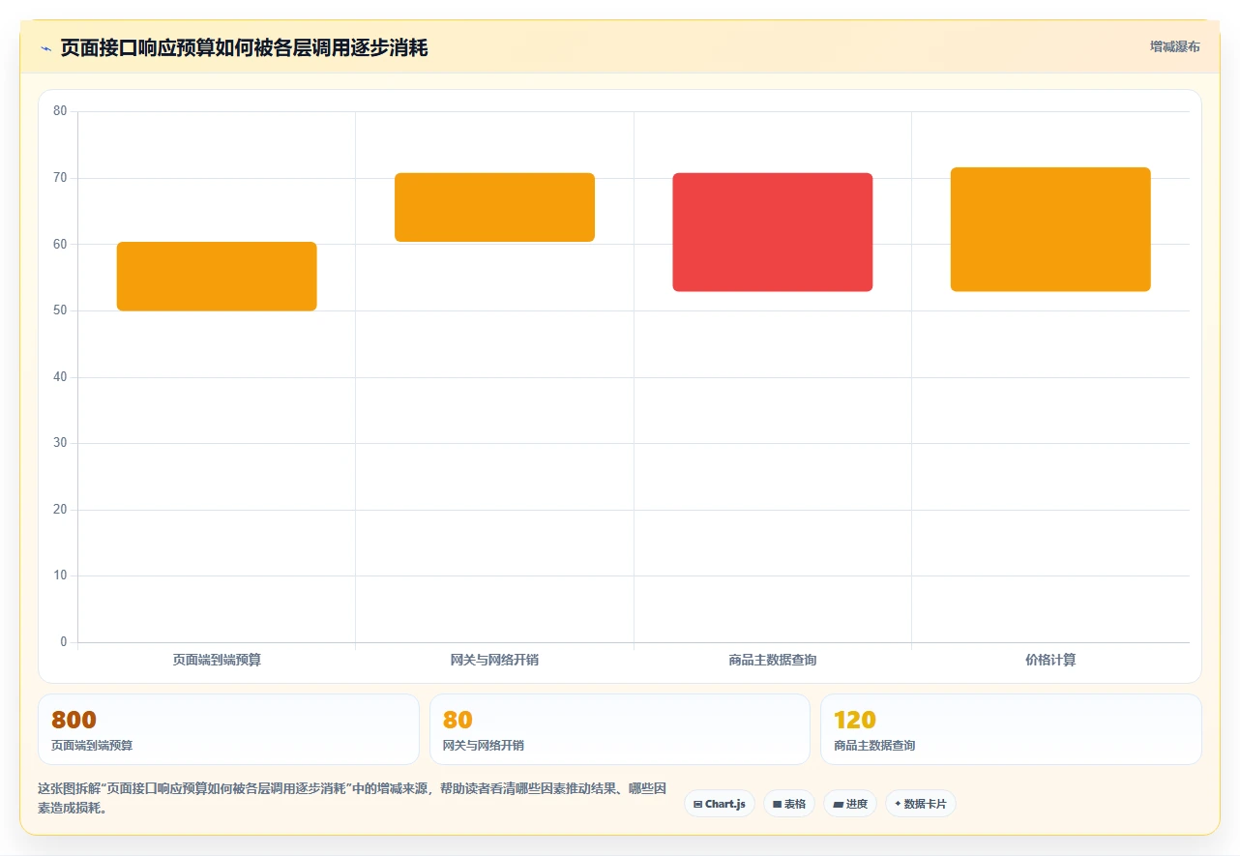Click the orange bar for 页面端到端预算
This screenshot has height=856, width=1240.
(217, 277)
